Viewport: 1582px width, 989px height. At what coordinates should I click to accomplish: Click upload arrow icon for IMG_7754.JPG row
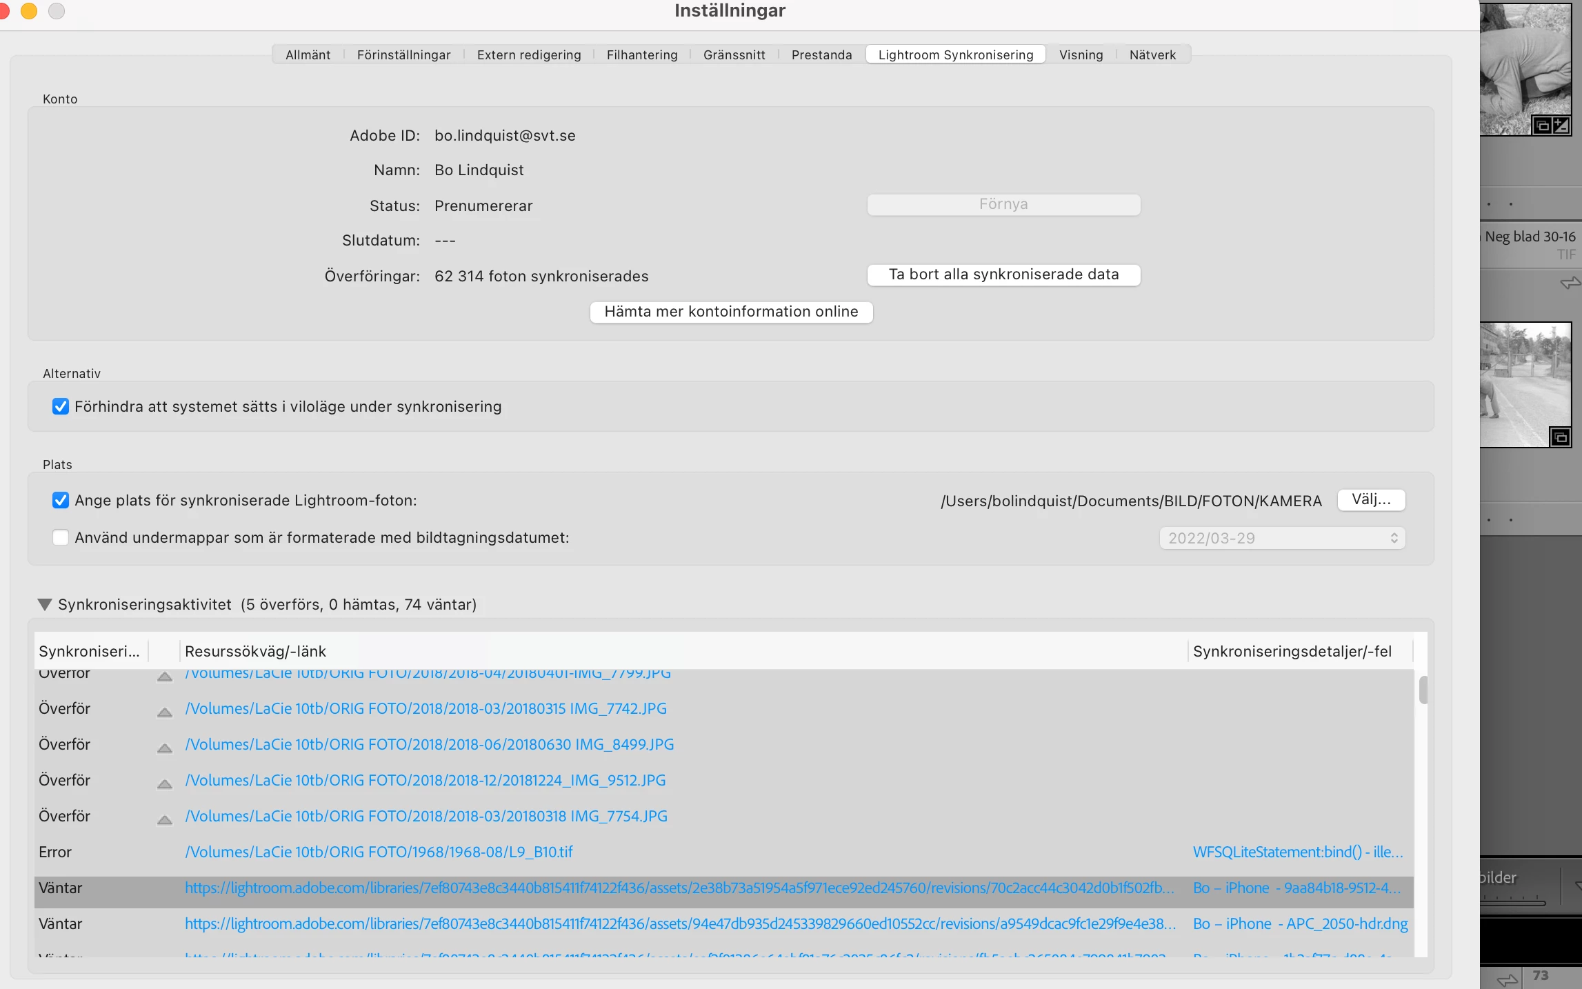[x=164, y=819]
